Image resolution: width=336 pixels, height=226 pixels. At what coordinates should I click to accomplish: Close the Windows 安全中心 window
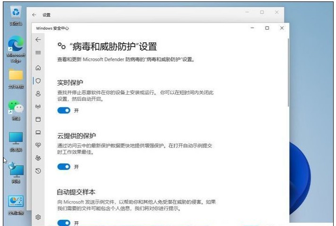(282, 28)
